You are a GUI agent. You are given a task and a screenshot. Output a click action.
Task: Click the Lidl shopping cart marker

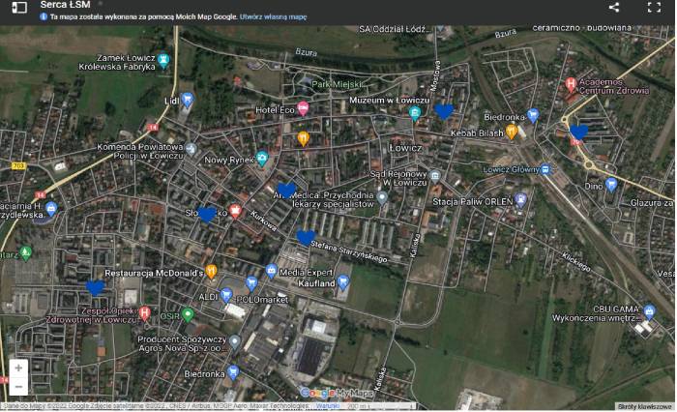pos(187,101)
